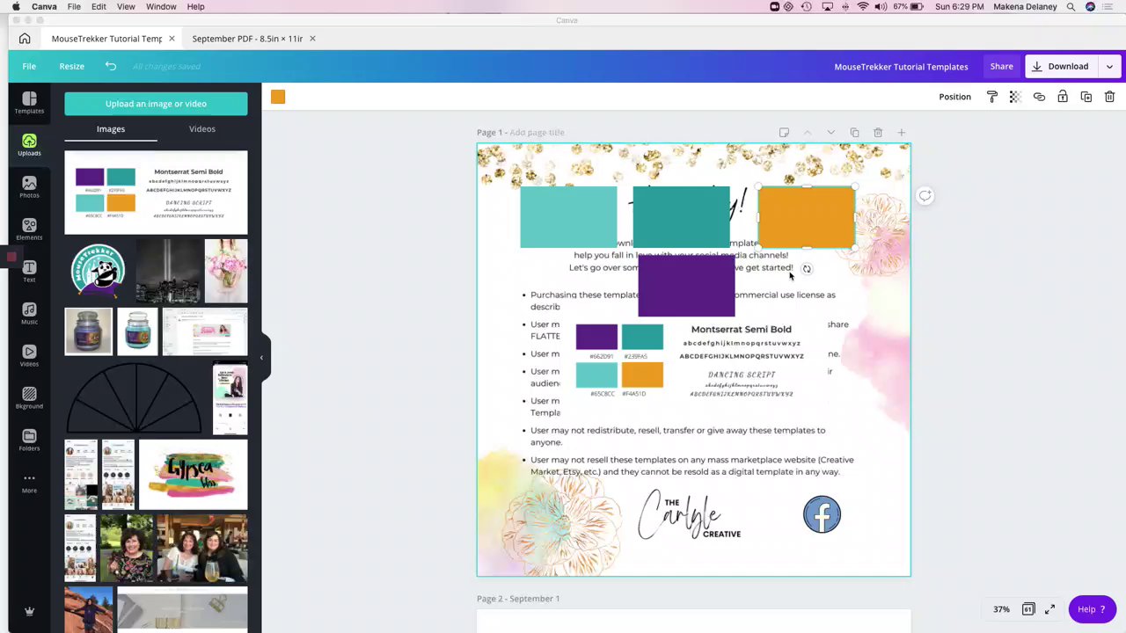Open the Elements sidebar panel
Screen dimensions: 1126x633
29,229
